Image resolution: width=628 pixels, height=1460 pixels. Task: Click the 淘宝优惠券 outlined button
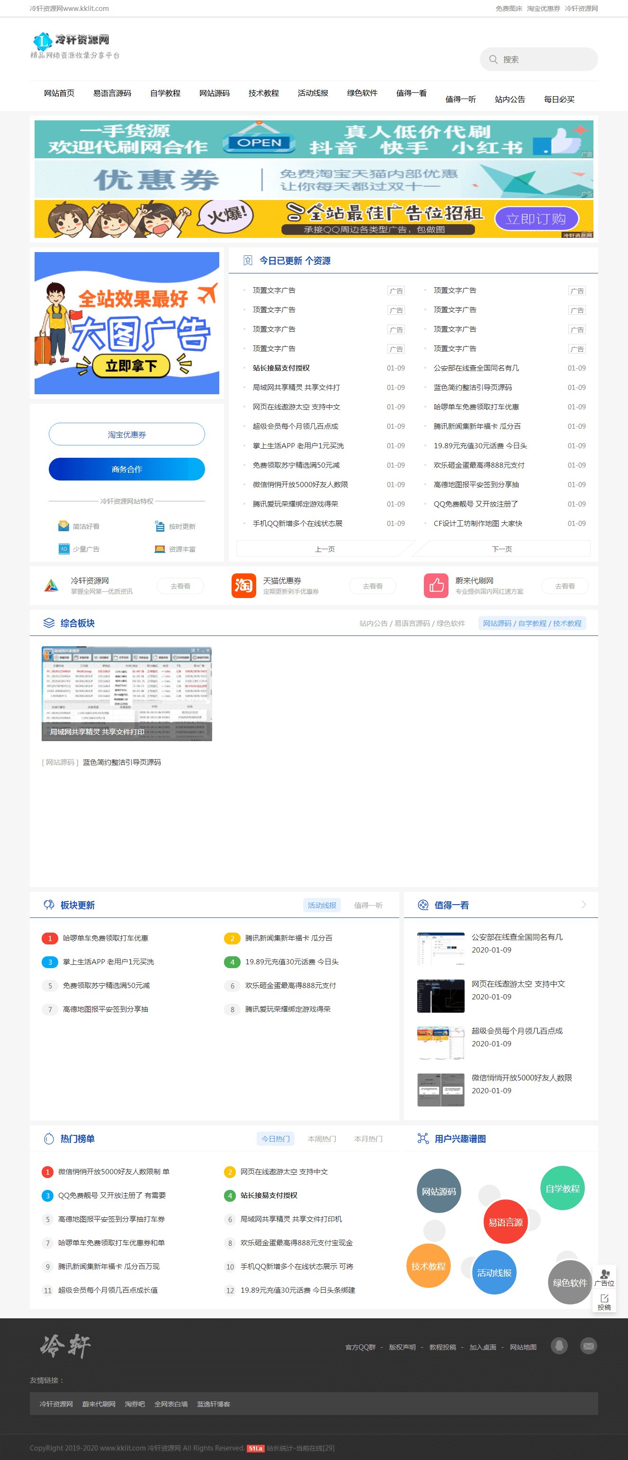[127, 434]
